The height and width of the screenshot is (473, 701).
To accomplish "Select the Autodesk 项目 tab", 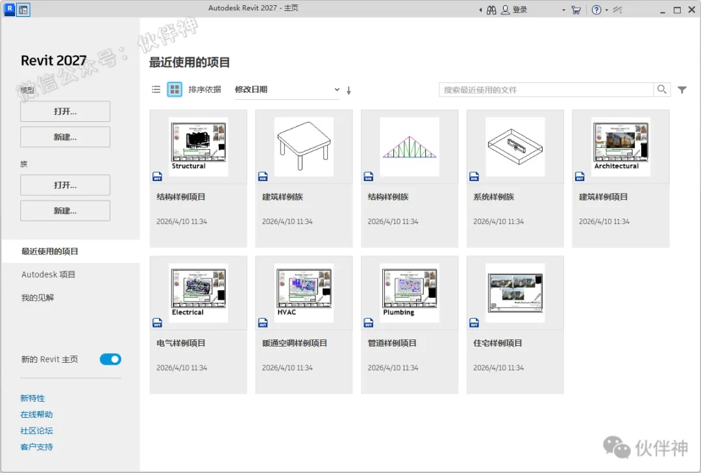I will click(71, 274).
